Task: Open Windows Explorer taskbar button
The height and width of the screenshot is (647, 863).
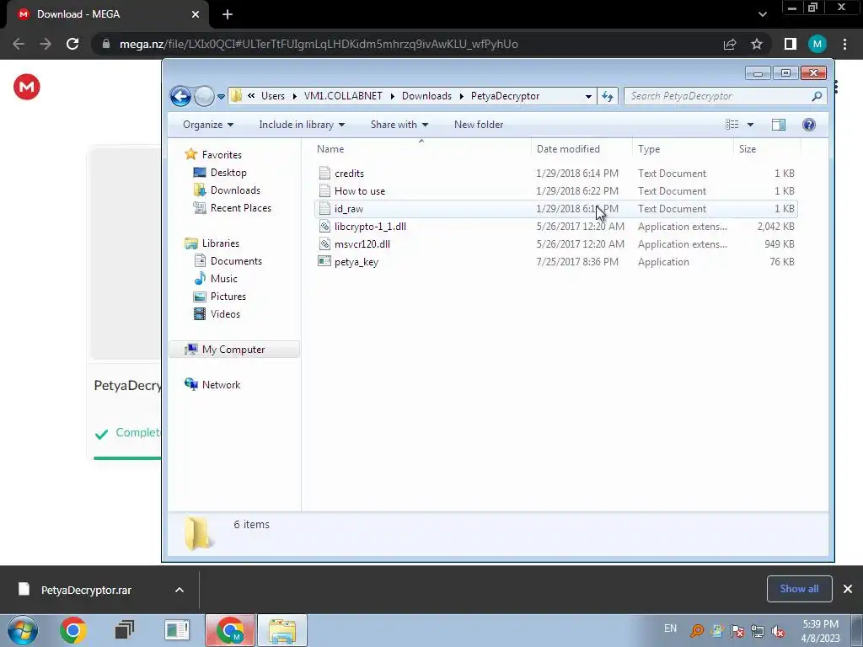Action: (x=282, y=630)
